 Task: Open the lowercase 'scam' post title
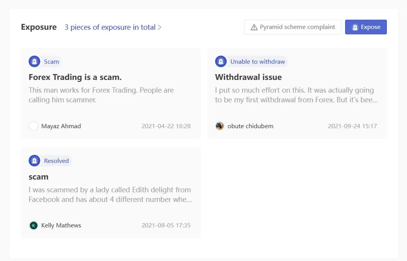(38, 177)
